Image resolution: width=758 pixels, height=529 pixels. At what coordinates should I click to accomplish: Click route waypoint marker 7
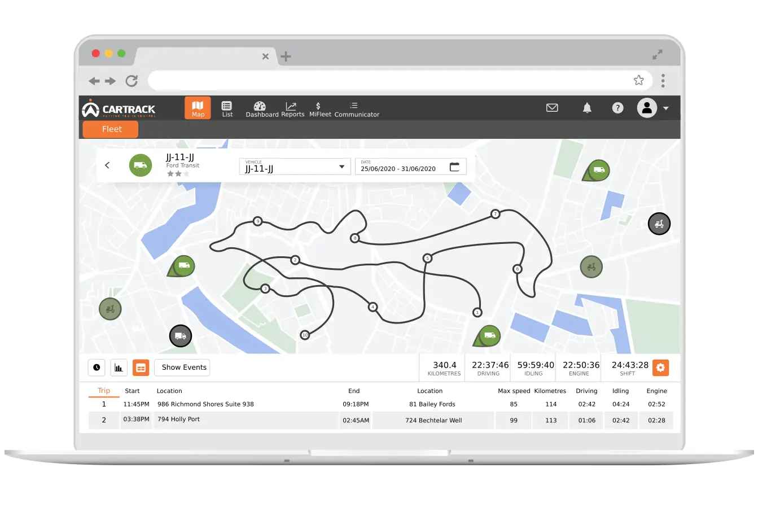click(x=495, y=214)
